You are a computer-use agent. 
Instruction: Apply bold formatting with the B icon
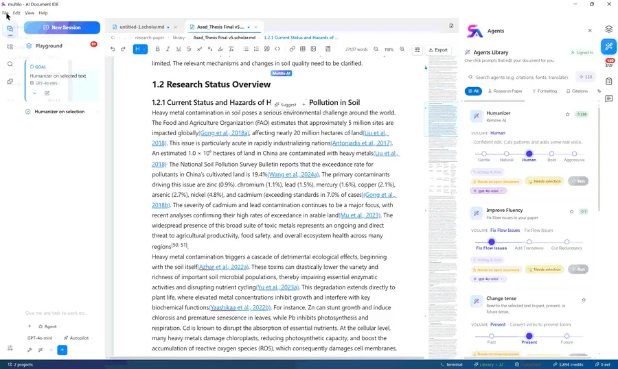coord(158,49)
